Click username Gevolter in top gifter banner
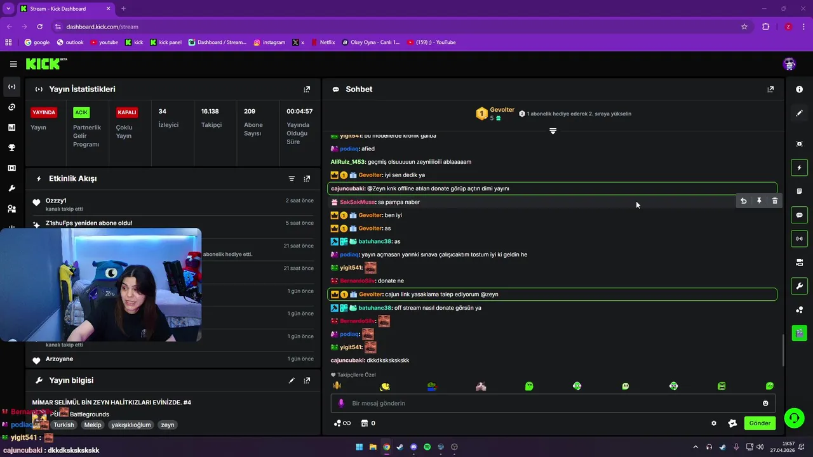The image size is (813, 457). coord(502,110)
